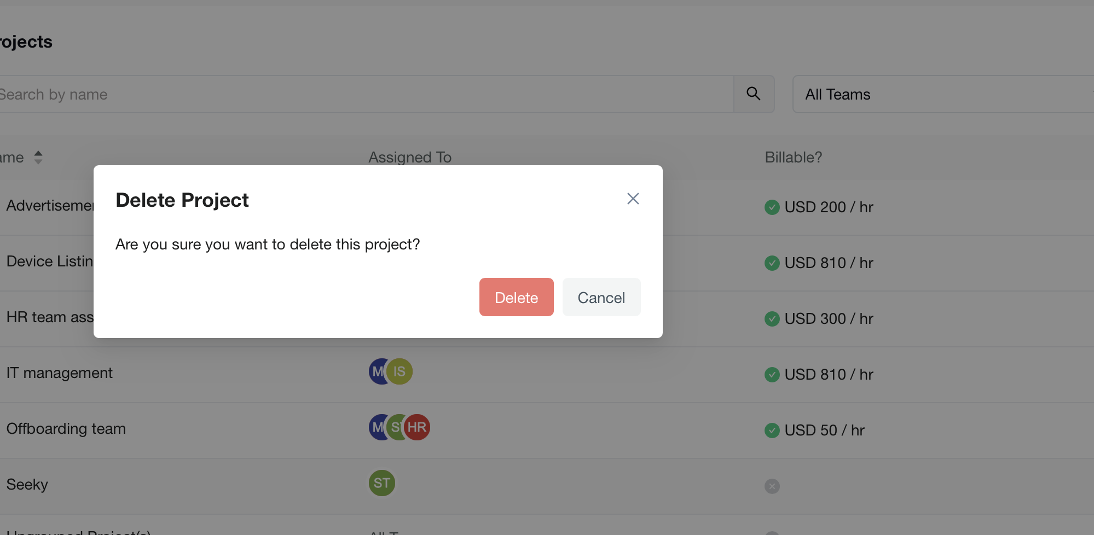The width and height of the screenshot is (1094, 535).
Task: Click the ST avatar on Seeky row
Action: click(x=381, y=483)
